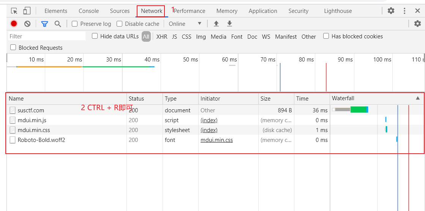Open the Application tab
The width and height of the screenshot is (425, 211).
tap(263, 11)
